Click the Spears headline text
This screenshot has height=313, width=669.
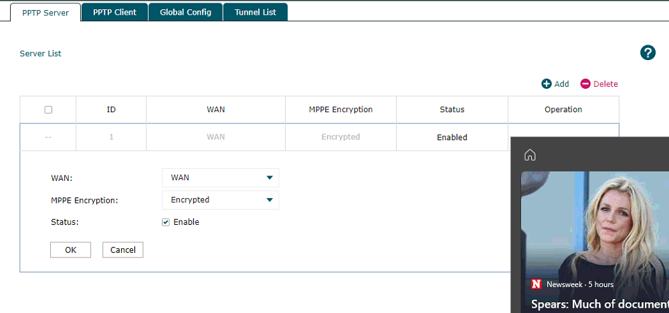coord(599,304)
